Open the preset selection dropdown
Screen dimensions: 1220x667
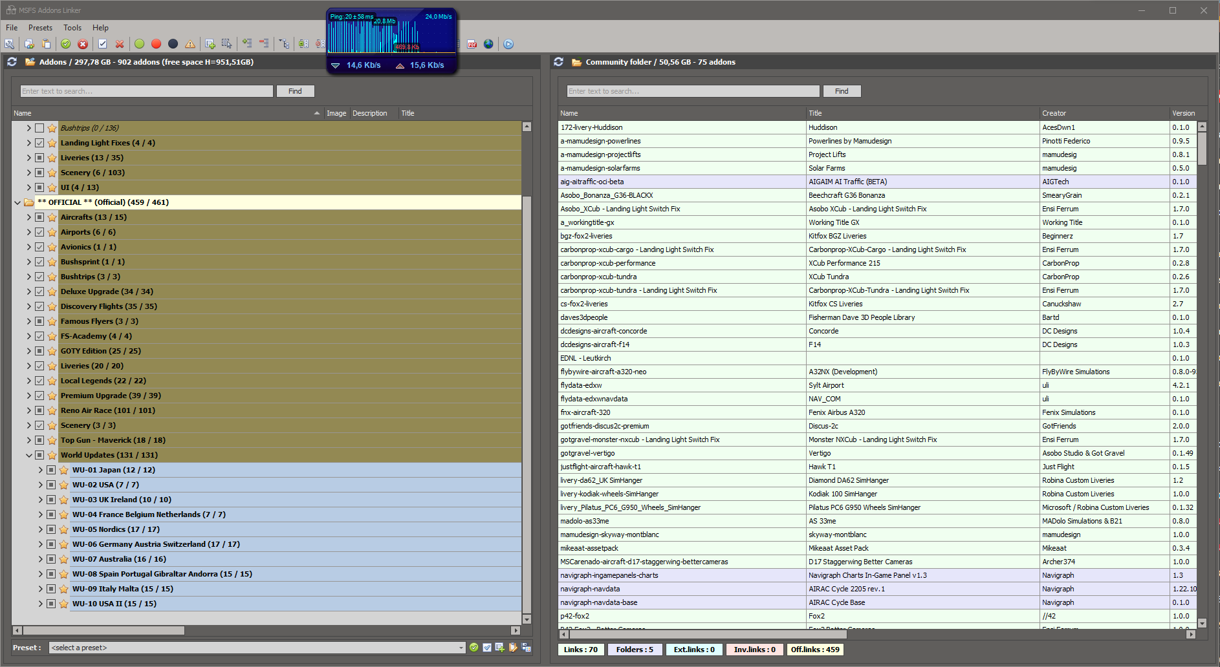[x=461, y=648]
